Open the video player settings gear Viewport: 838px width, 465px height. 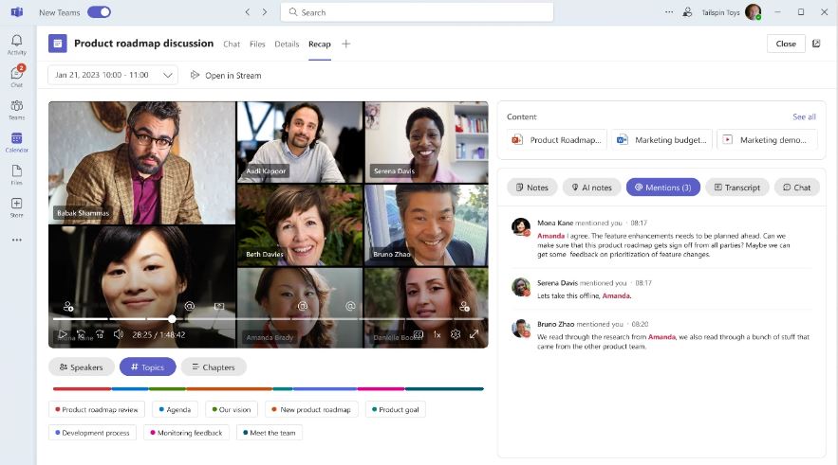coord(456,334)
